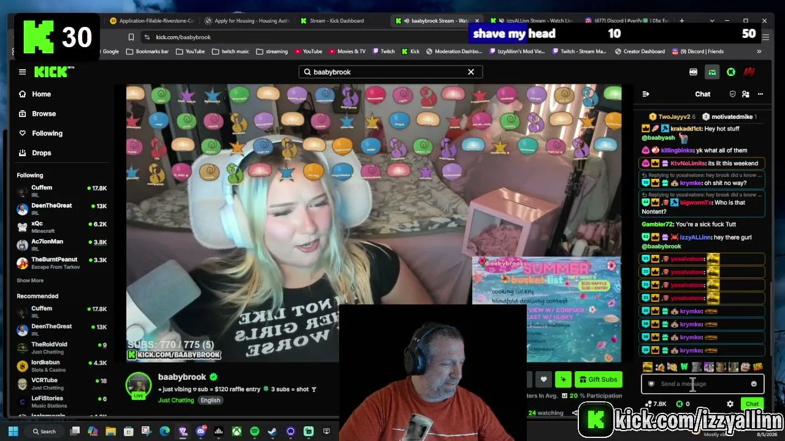
Task: Click the highlighted green header icon
Action: click(x=712, y=72)
